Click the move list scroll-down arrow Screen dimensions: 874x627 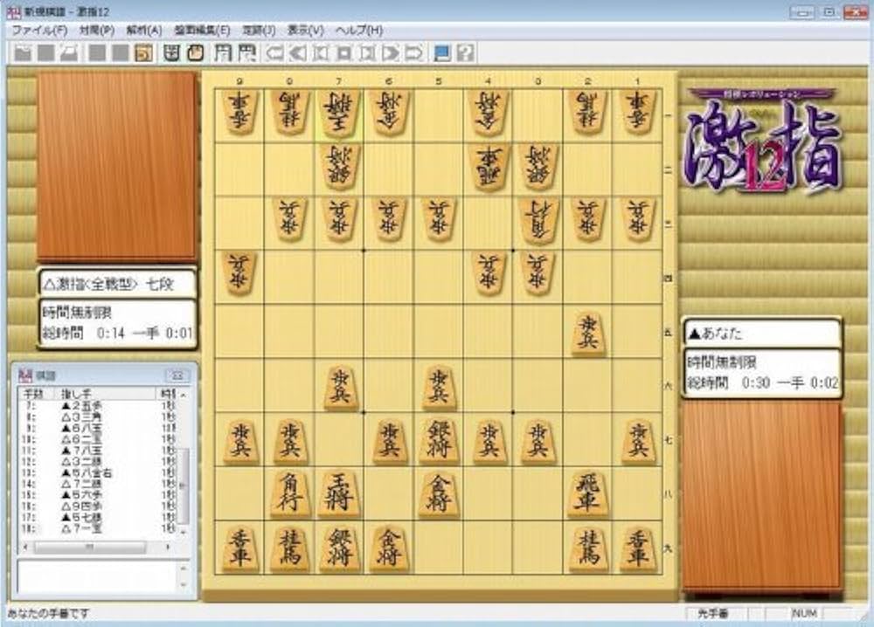pos(184,533)
